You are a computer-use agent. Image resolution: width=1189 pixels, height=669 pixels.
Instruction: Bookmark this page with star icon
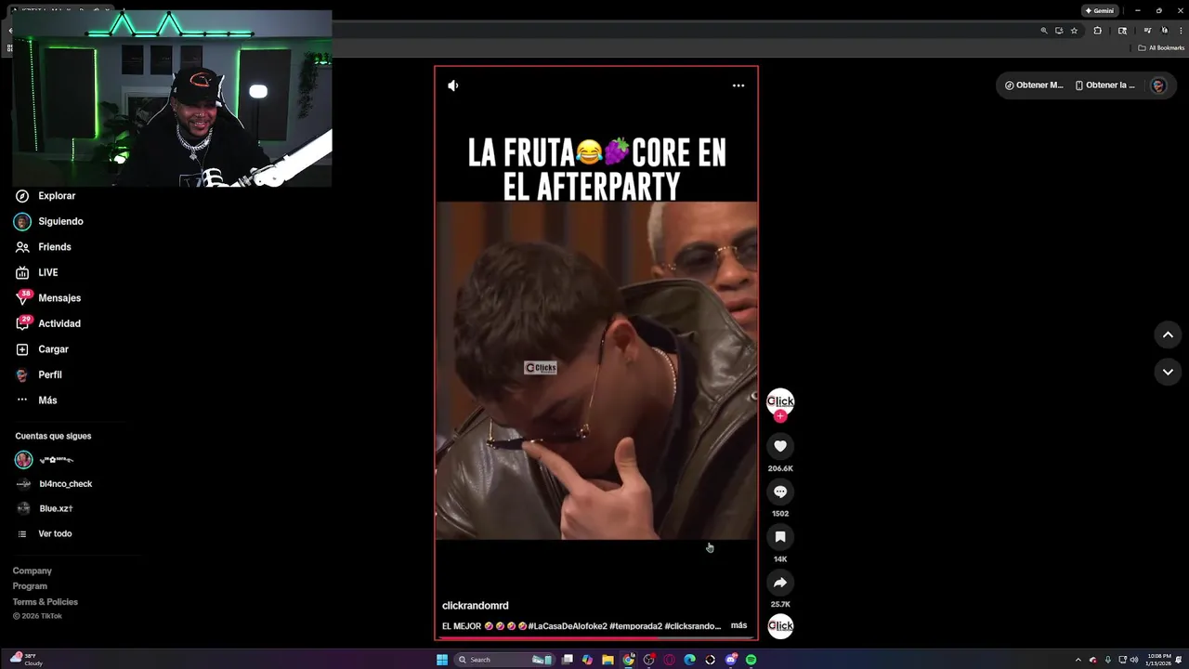[1074, 31]
